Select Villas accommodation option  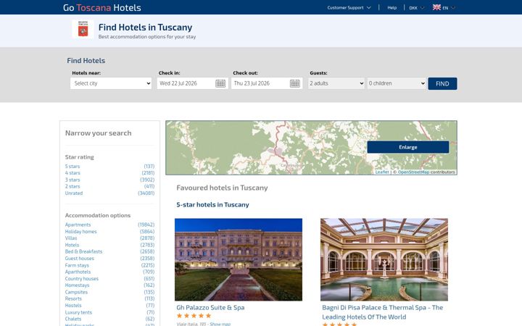pos(71,238)
